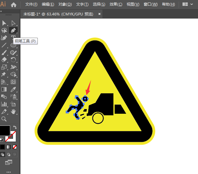Open the Change Screen Mode button
198x174 pixels.
[x=9, y=162]
